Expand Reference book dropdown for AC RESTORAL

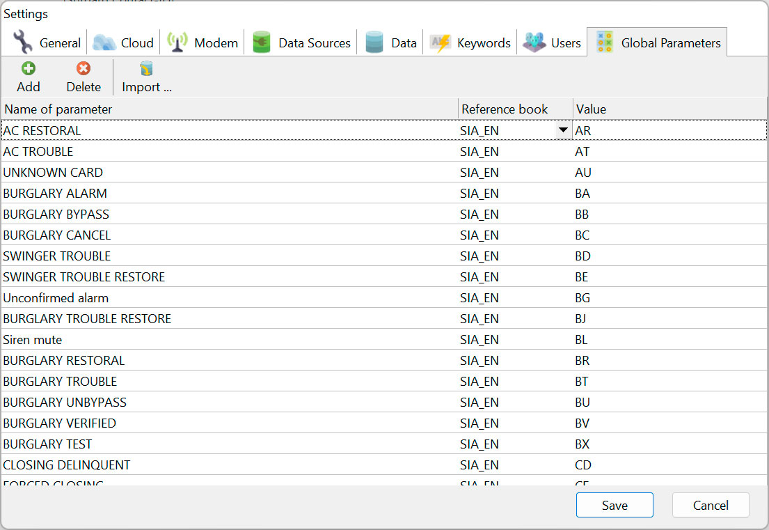563,130
